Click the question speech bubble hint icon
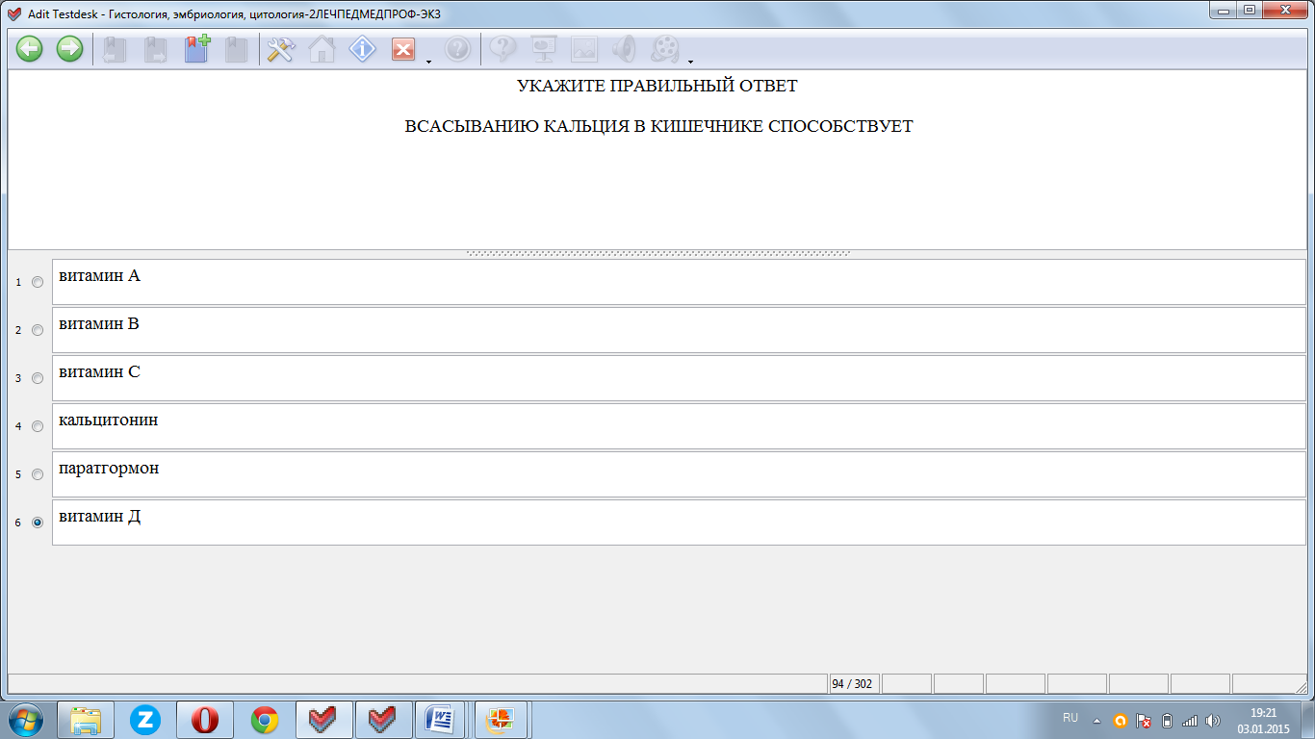Screen dimensions: 1315x739 point(503,49)
